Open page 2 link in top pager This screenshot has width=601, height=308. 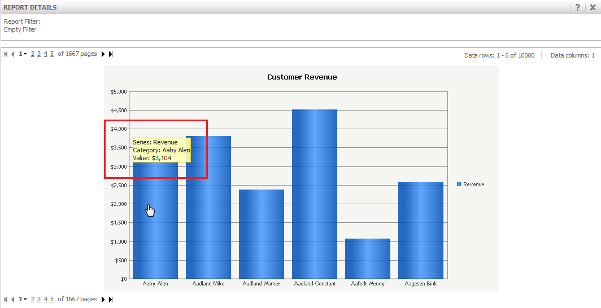point(33,54)
